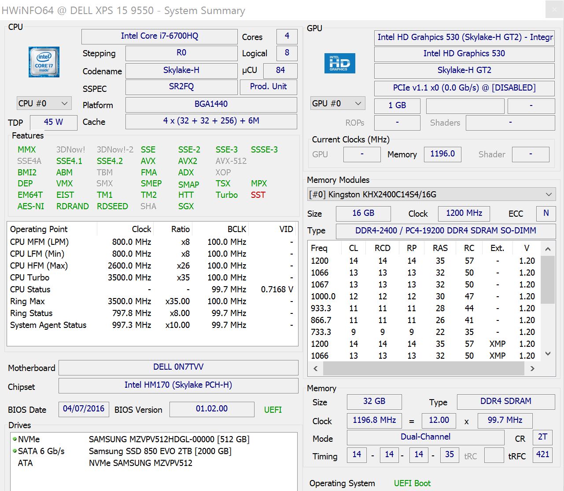Click the Memory Type DDR4 SDRAM field
The height and width of the screenshot is (491, 564).
pos(506,402)
